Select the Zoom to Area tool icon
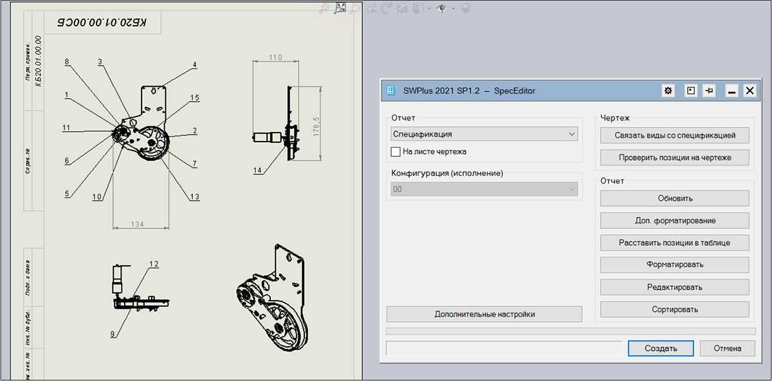This screenshot has height=381, width=772. [340, 8]
